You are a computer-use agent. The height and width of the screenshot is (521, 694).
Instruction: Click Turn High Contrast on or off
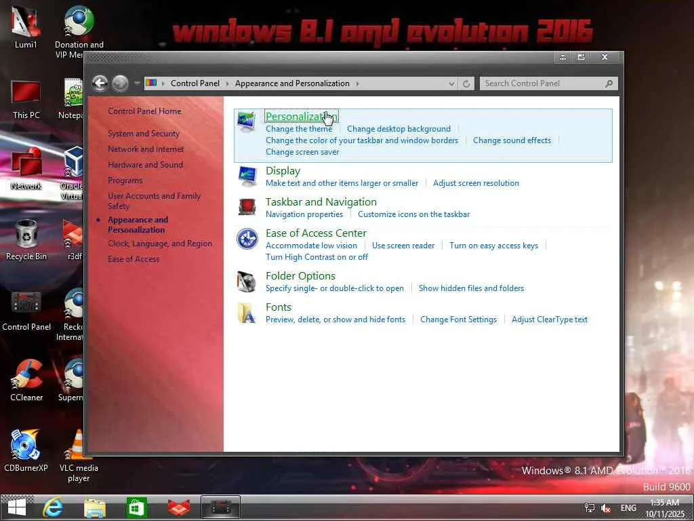[317, 257]
